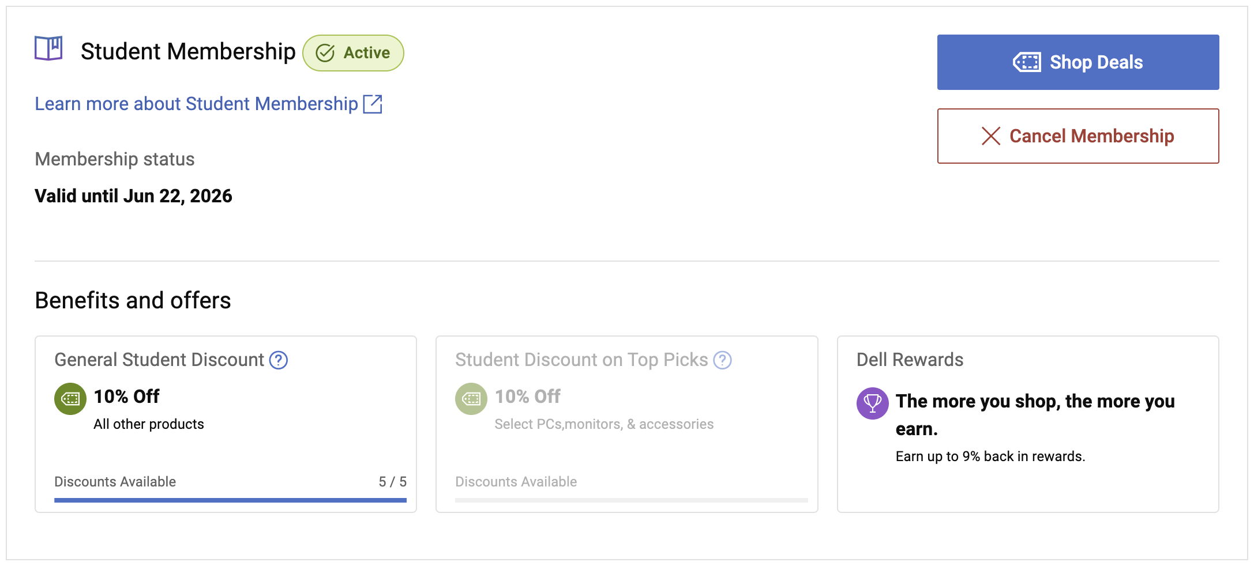Select the Dell Rewards card heading
This screenshot has width=1254, height=566.
click(x=910, y=360)
